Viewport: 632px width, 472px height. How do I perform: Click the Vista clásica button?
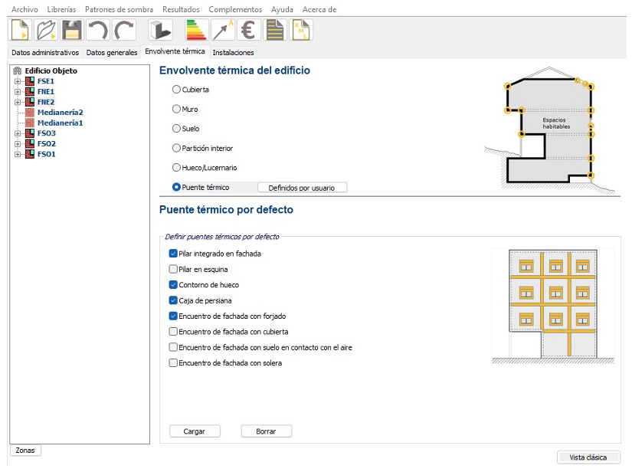click(x=588, y=457)
